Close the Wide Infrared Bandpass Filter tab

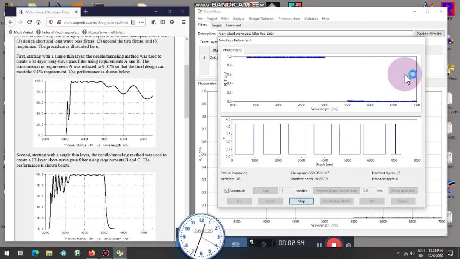[x=76, y=12]
